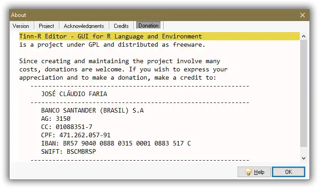The height and width of the screenshot is (189, 319).
Task: Click the About title bar text
Action: [19, 15]
